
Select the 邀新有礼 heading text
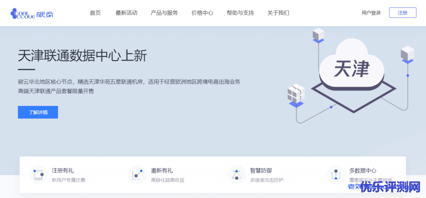(x=162, y=171)
